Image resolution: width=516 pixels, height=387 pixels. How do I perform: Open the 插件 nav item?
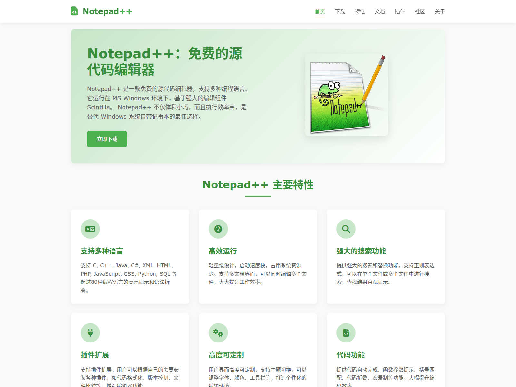(x=400, y=11)
